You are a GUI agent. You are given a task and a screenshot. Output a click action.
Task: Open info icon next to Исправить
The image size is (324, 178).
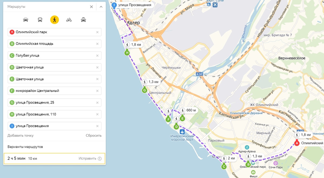point(100,159)
